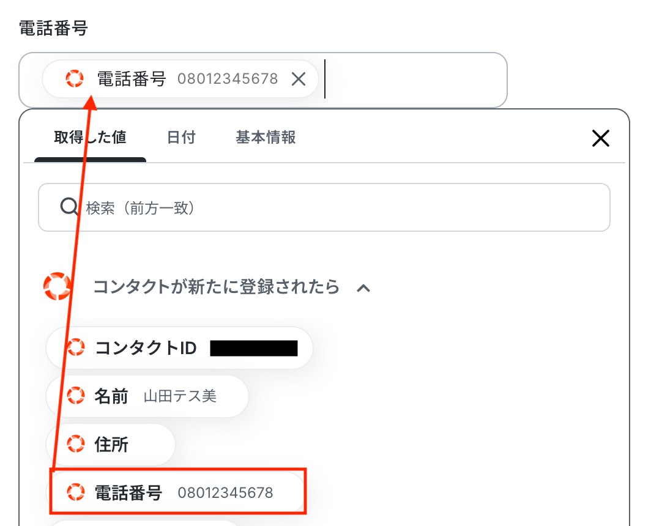
Task: Click the large app icon beside section title
Action: 58,287
